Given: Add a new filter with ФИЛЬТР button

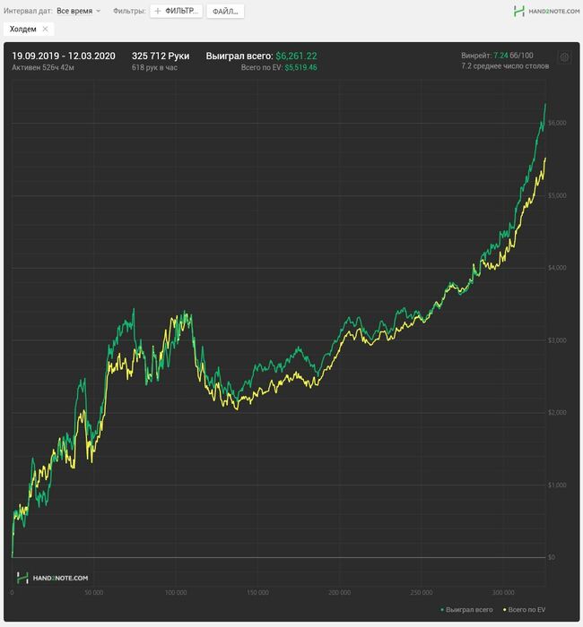Looking at the screenshot, I should [x=176, y=11].
